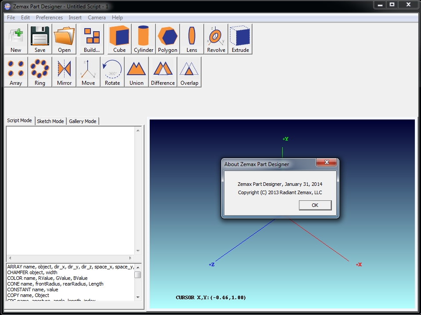Click the +X axis label in viewport
Viewport: 421px width, 315px height.
(x=359, y=264)
